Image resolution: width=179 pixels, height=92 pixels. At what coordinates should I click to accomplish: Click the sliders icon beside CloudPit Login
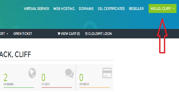[x=86, y=34]
